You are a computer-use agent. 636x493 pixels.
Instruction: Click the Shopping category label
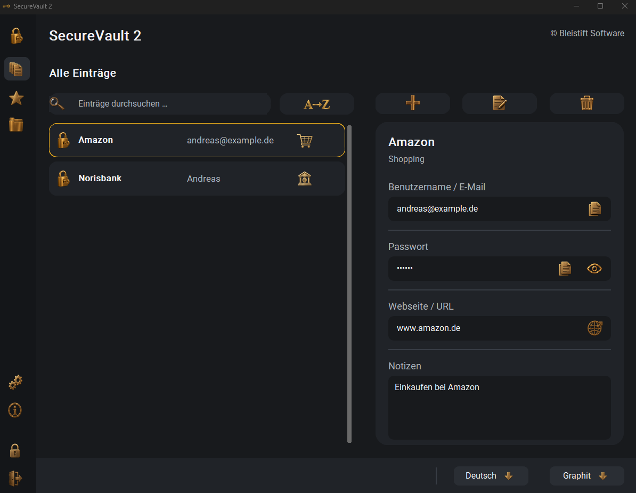(x=406, y=159)
